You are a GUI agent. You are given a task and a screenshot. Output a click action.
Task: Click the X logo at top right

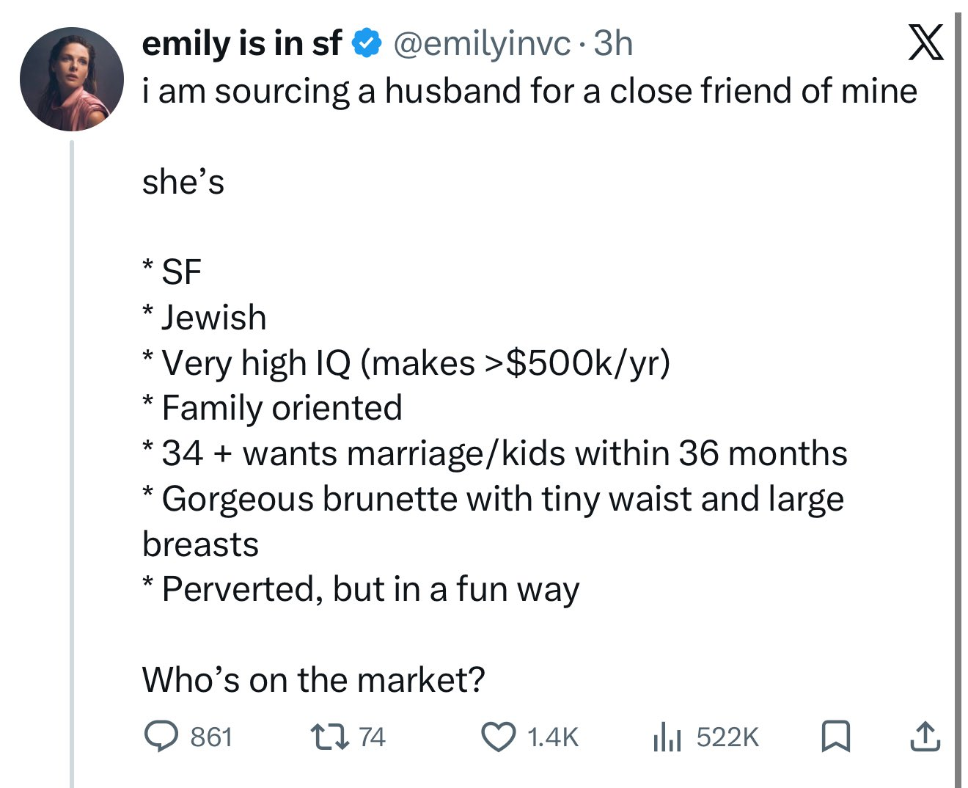[x=925, y=43]
